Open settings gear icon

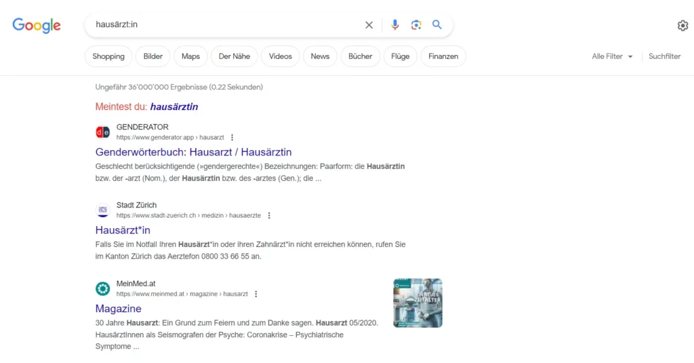(682, 26)
